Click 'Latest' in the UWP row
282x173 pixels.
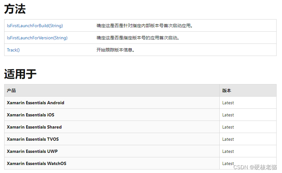(228, 152)
